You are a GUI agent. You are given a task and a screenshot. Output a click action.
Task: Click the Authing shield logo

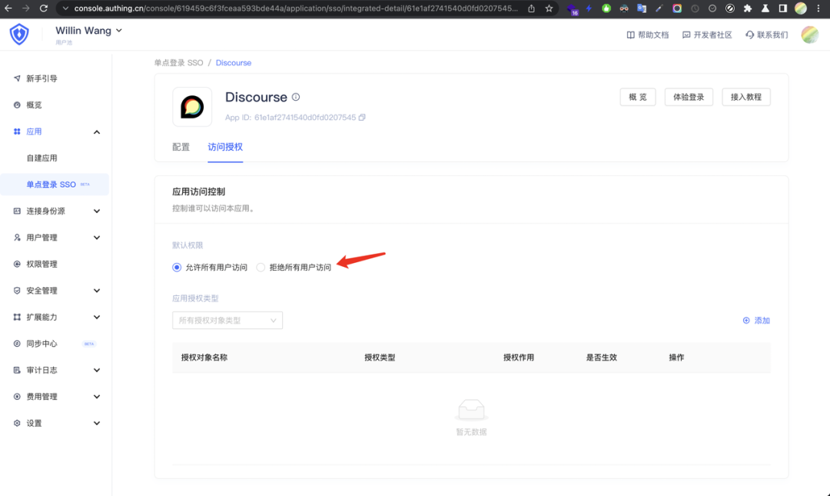pyautogui.click(x=19, y=35)
